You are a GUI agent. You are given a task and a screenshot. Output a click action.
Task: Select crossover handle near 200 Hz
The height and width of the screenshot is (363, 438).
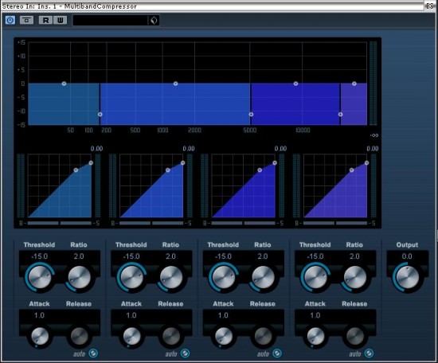coord(100,114)
